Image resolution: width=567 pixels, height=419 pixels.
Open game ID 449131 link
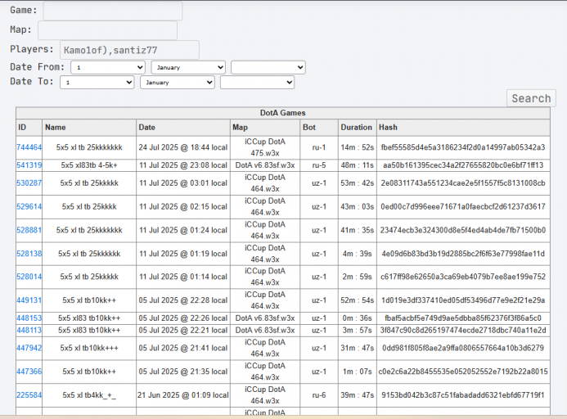29,300
